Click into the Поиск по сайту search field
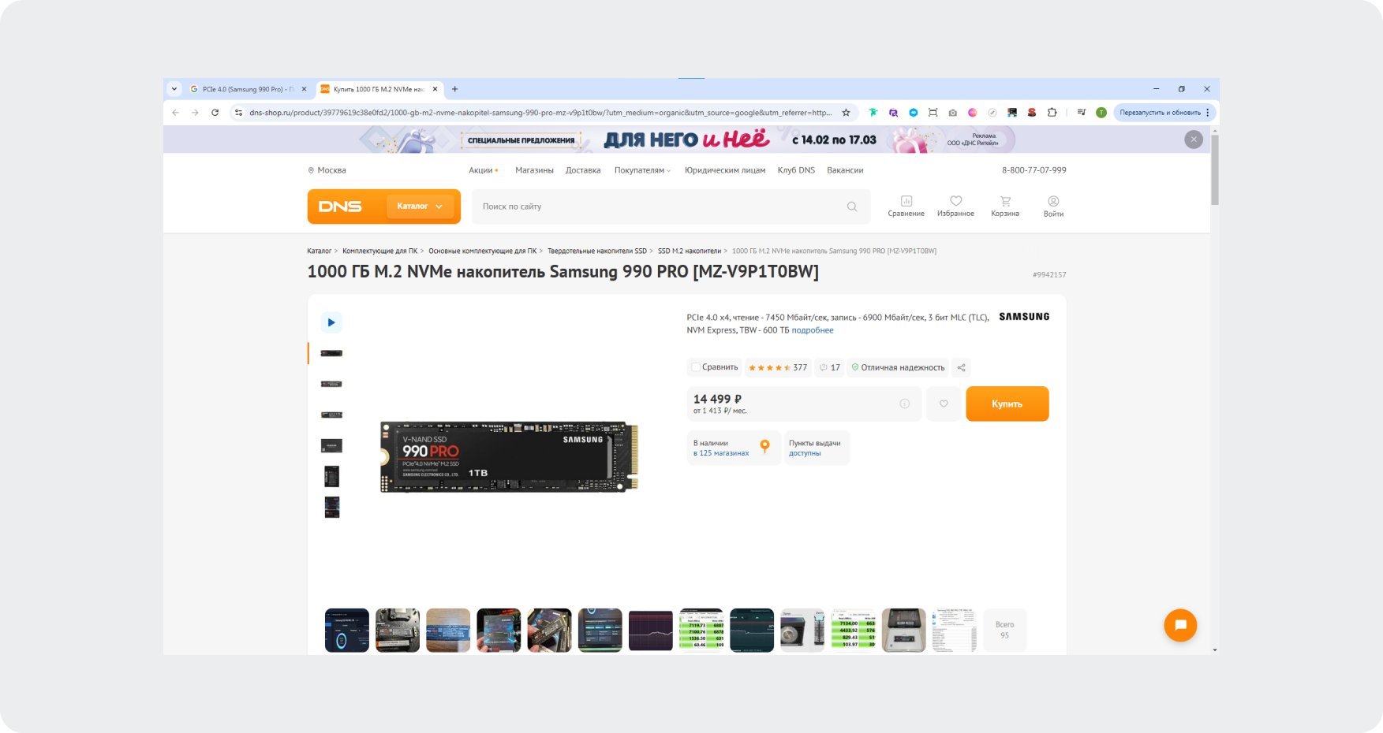The width and height of the screenshot is (1383, 733). (659, 207)
